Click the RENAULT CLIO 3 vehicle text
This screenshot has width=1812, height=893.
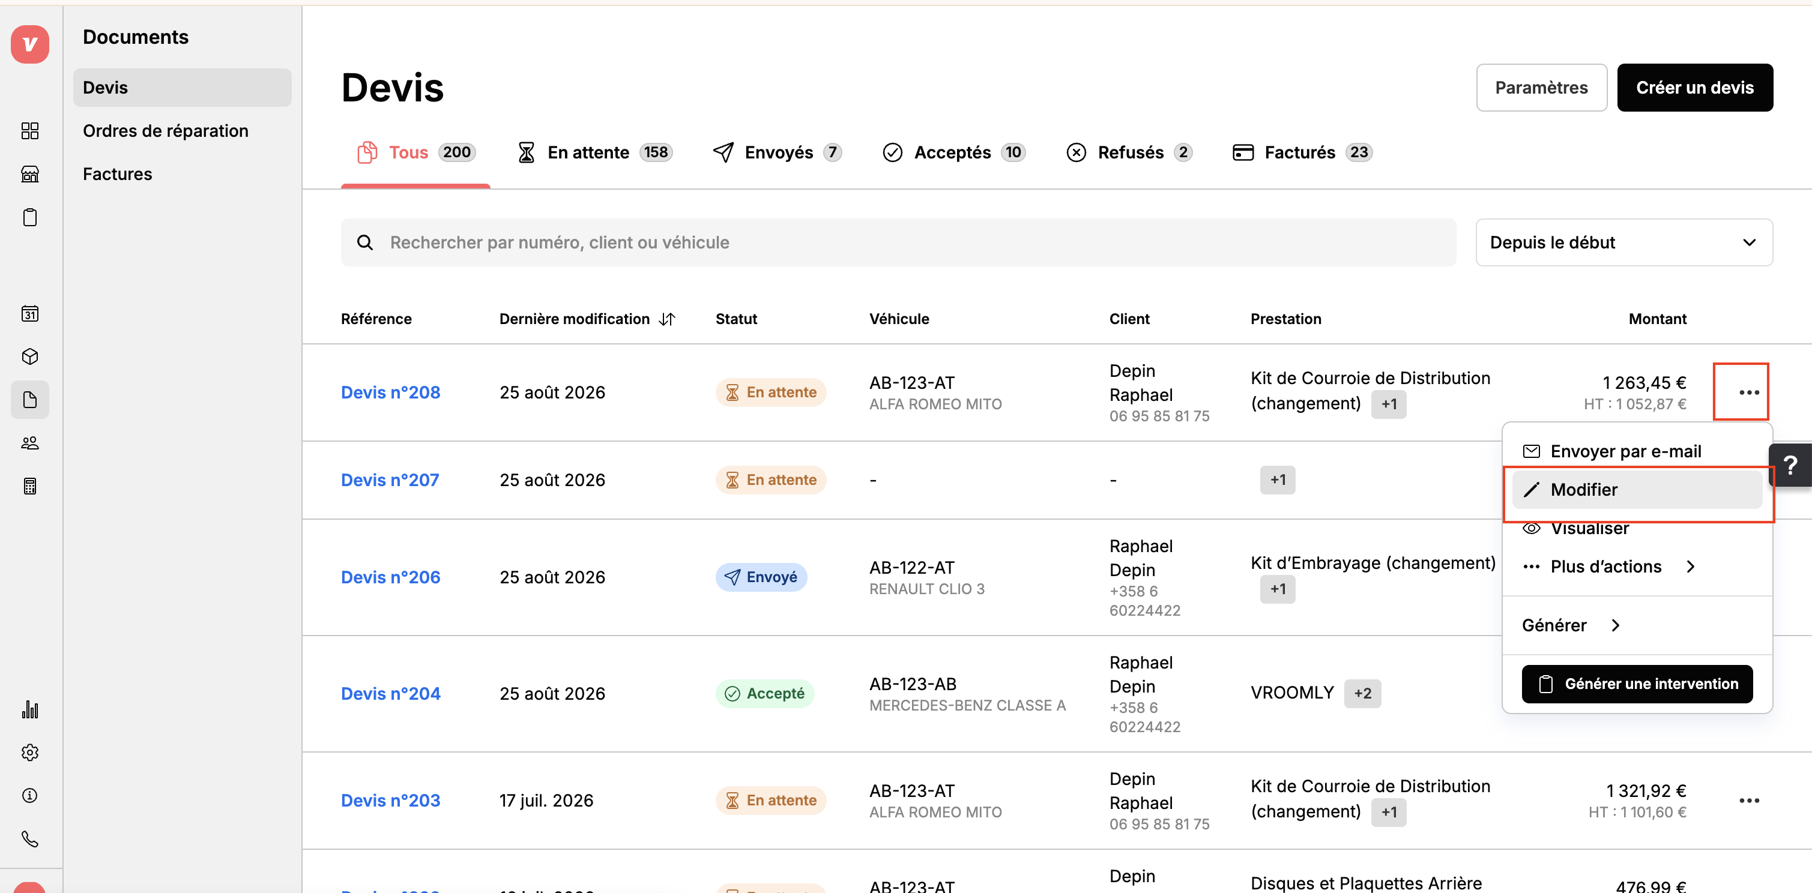coord(927,589)
